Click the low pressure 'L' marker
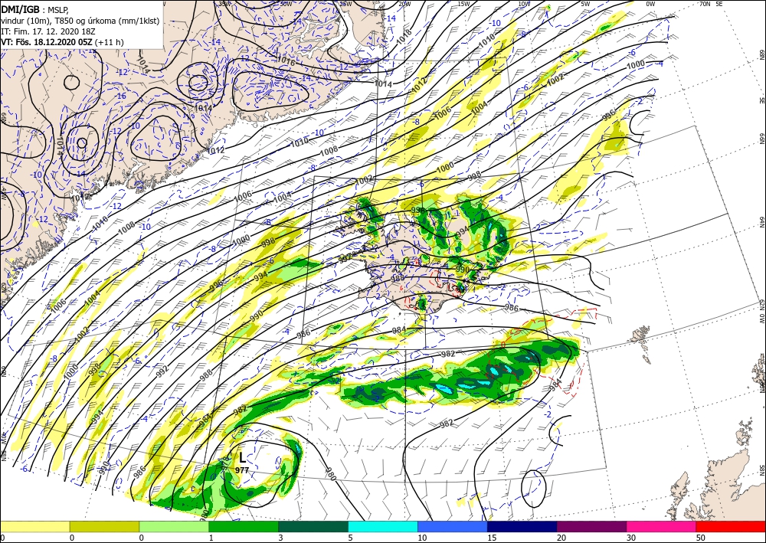 click(x=242, y=457)
